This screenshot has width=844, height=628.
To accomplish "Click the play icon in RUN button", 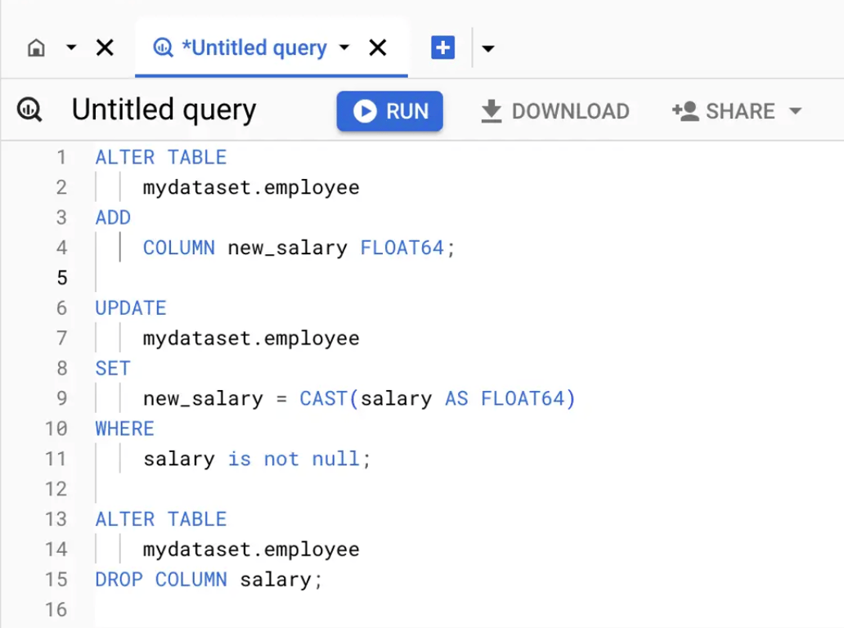I will (365, 111).
